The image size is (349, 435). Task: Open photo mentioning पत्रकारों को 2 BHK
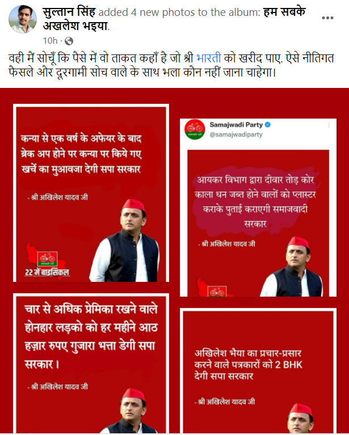tap(258, 371)
